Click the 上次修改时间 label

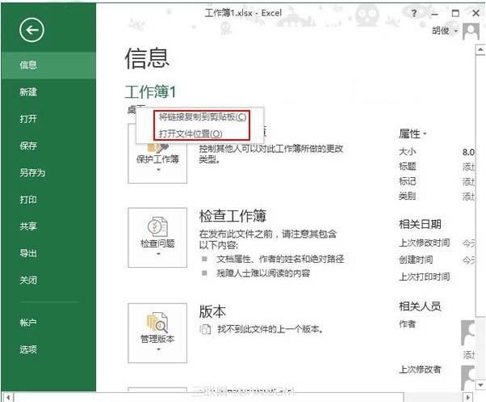click(425, 243)
